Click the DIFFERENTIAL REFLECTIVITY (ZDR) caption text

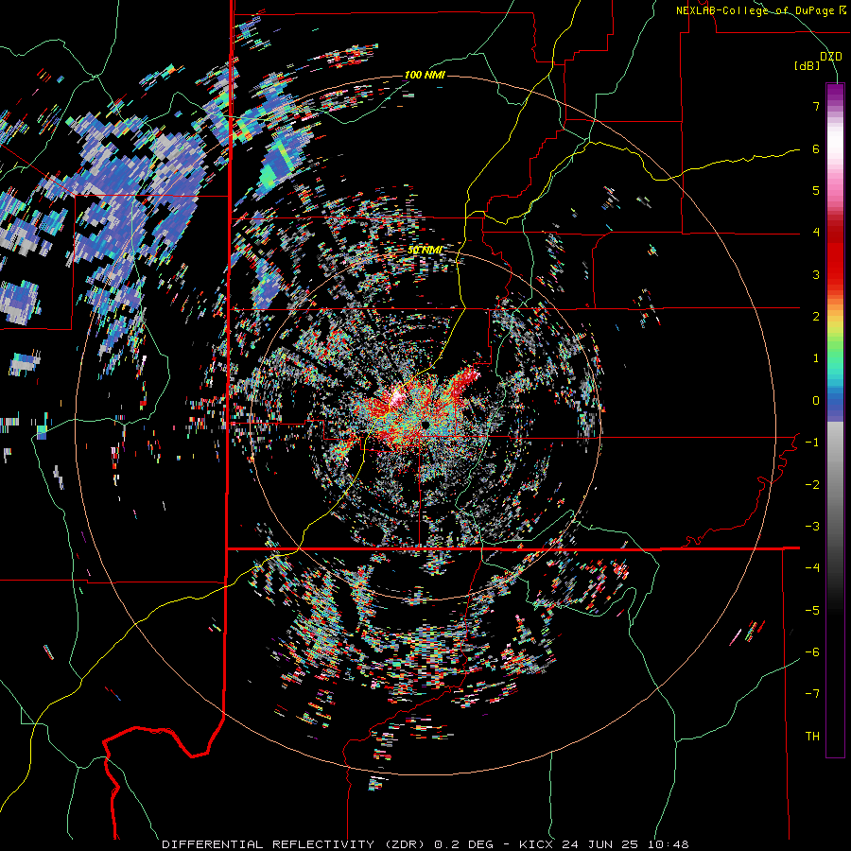pyautogui.click(x=295, y=844)
